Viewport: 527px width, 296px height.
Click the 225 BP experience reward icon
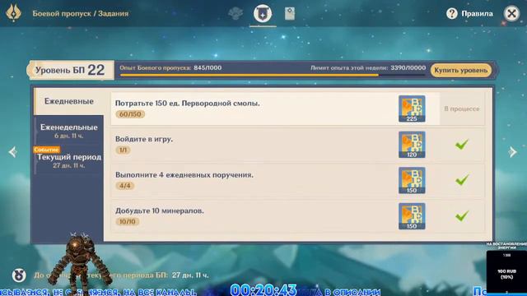click(x=412, y=109)
